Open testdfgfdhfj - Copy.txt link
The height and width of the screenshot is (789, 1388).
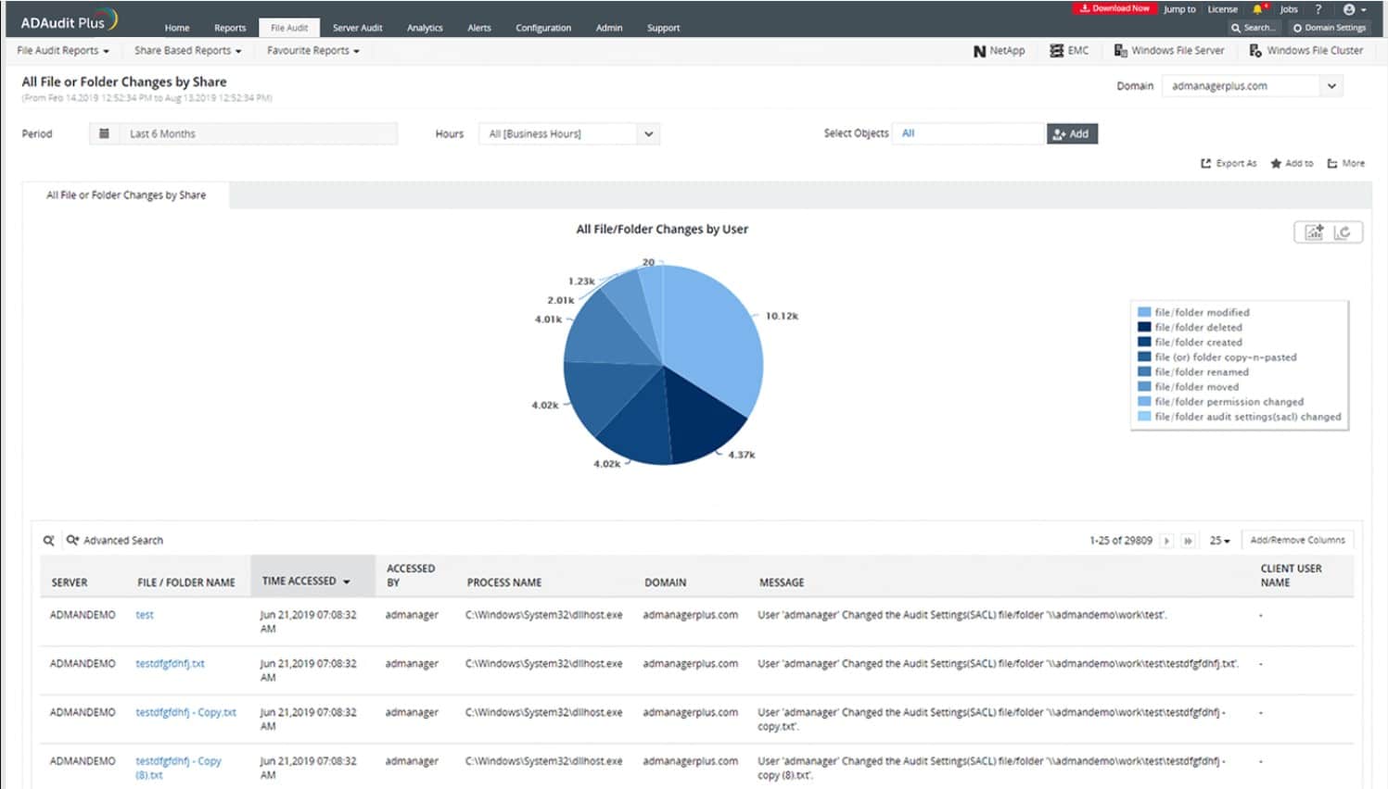tap(185, 713)
